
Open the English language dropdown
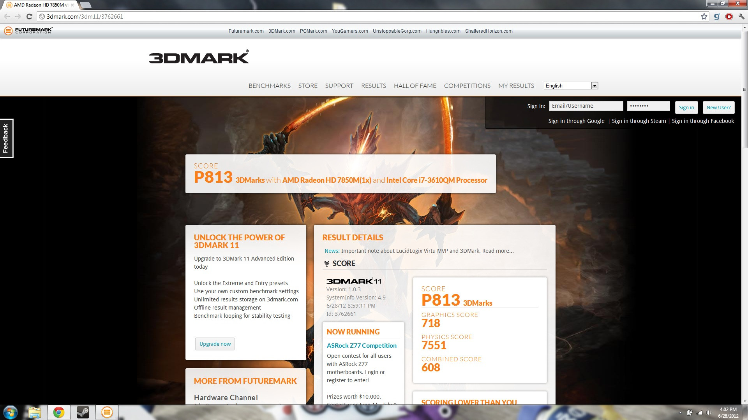coord(571,86)
